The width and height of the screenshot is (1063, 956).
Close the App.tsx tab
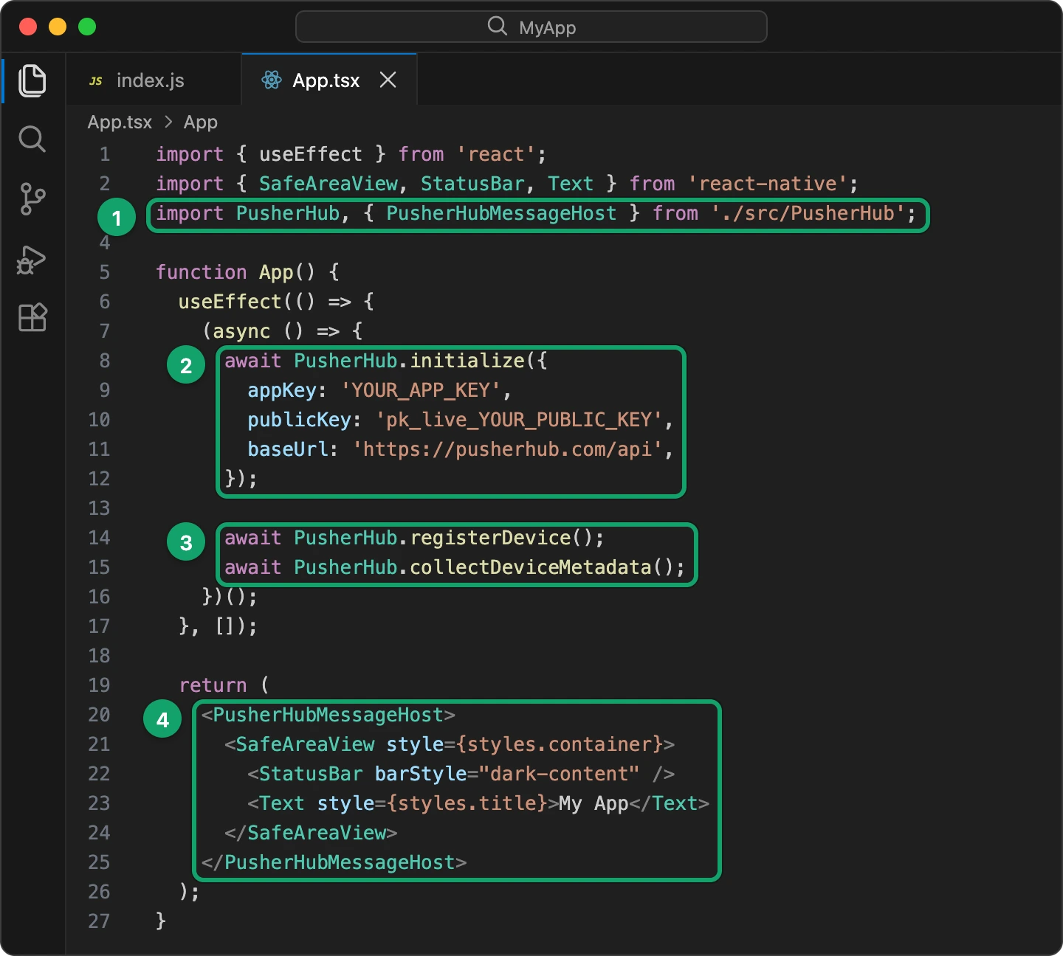(388, 80)
